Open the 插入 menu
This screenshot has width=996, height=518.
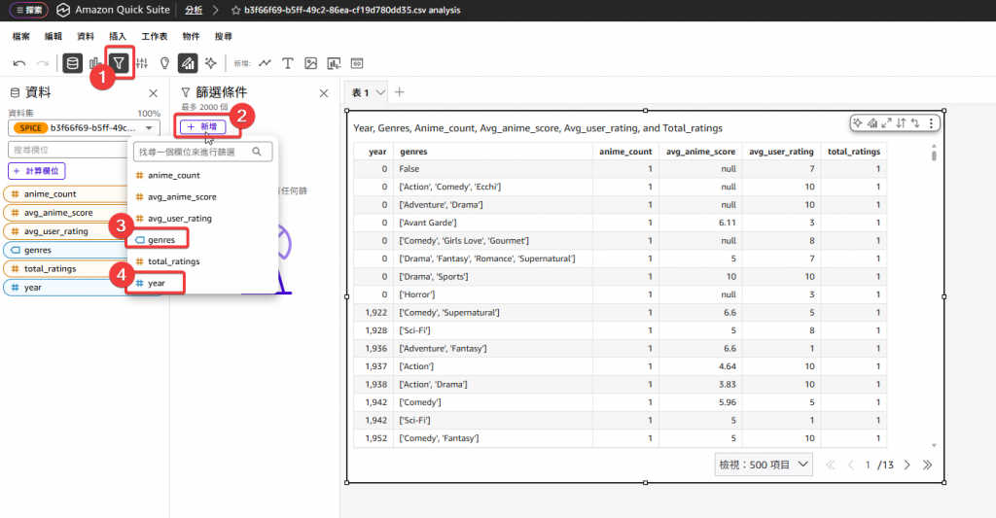click(118, 36)
